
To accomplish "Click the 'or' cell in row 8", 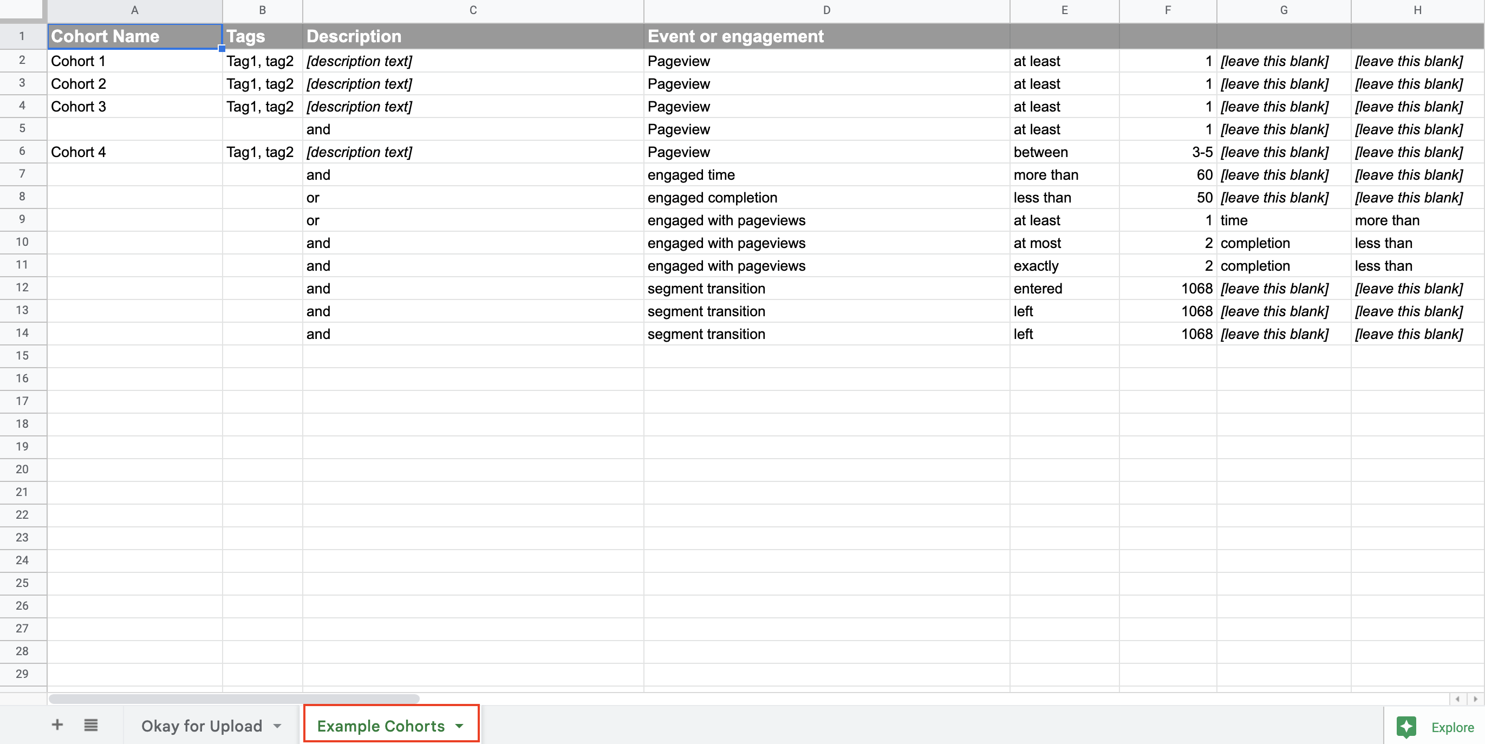I will pyautogui.click(x=473, y=197).
